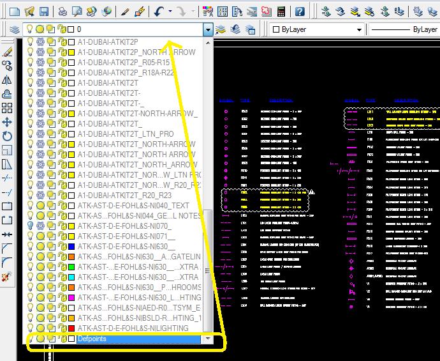Screen dimensions: 440x361
Task: Click the Layer Previous icon
Action: [235, 29]
